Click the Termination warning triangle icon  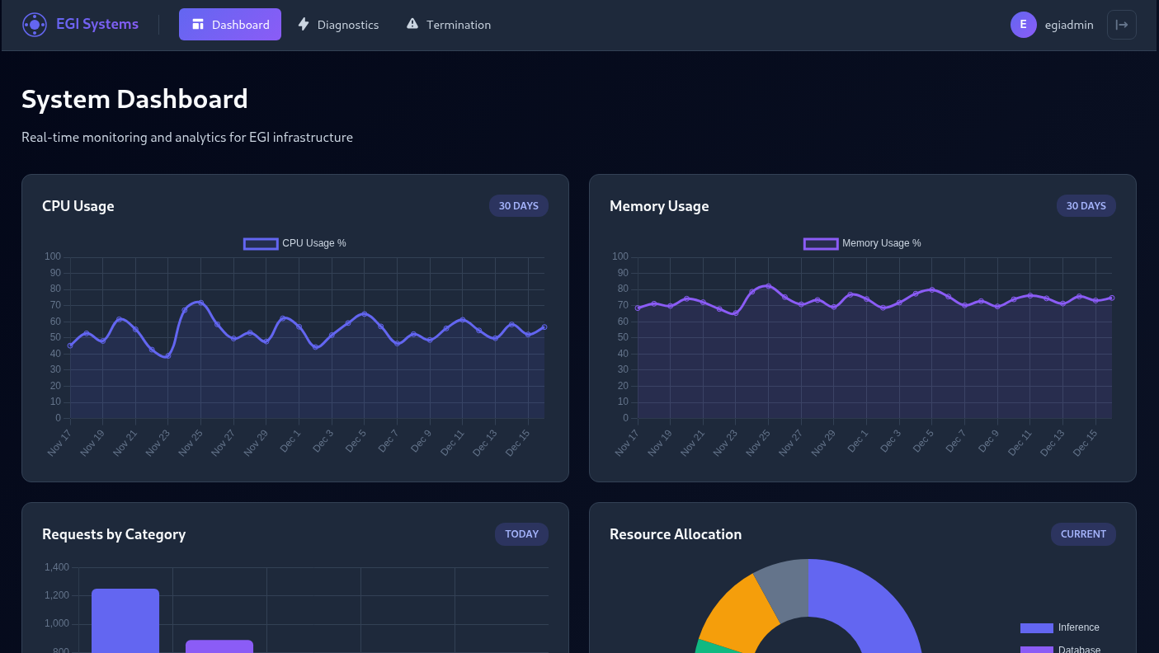pyautogui.click(x=412, y=25)
